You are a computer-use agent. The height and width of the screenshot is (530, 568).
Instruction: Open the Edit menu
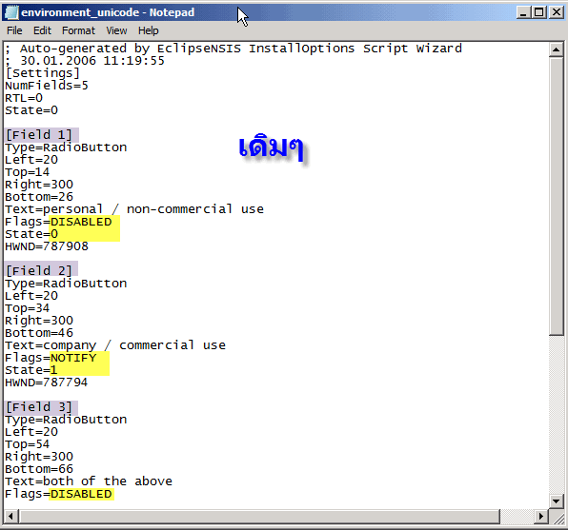pyautogui.click(x=42, y=30)
